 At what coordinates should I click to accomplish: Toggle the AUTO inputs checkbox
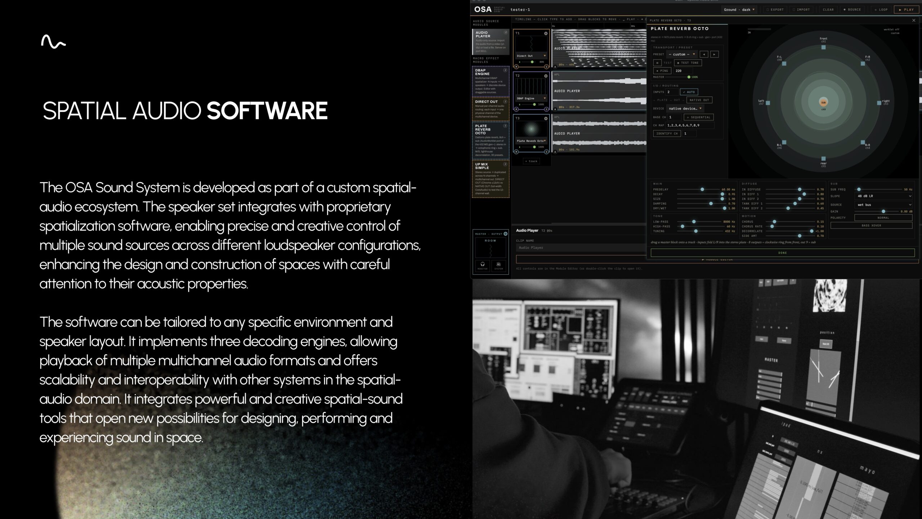pyautogui.click(x=689, y=92)
